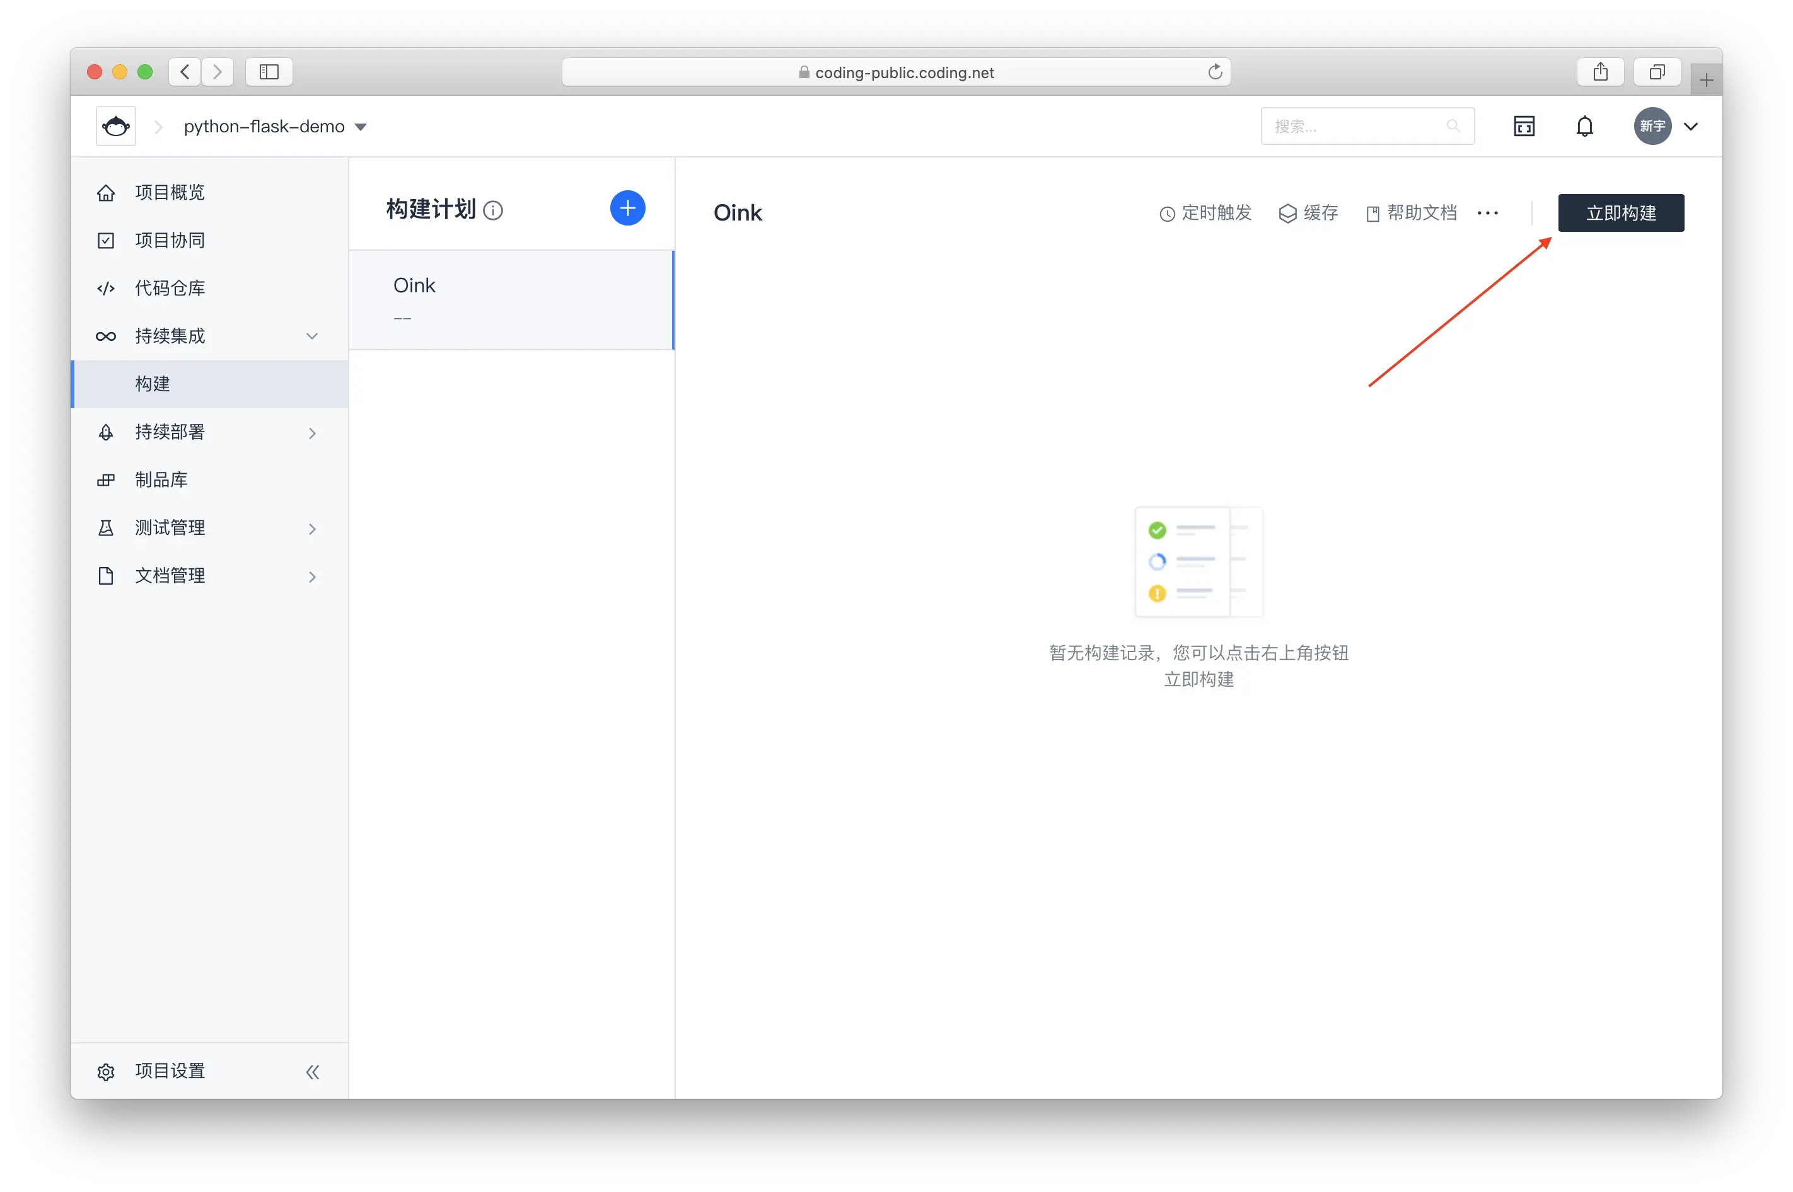This screenshot has height=1192, width=1793.
Task: Click the 立即构建 button
Action: (1620, 213)
